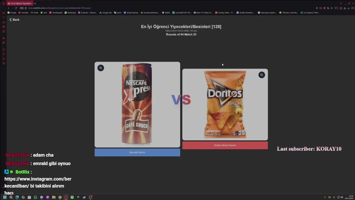Open the Google Ads bookmark

[x=106, y=13]
